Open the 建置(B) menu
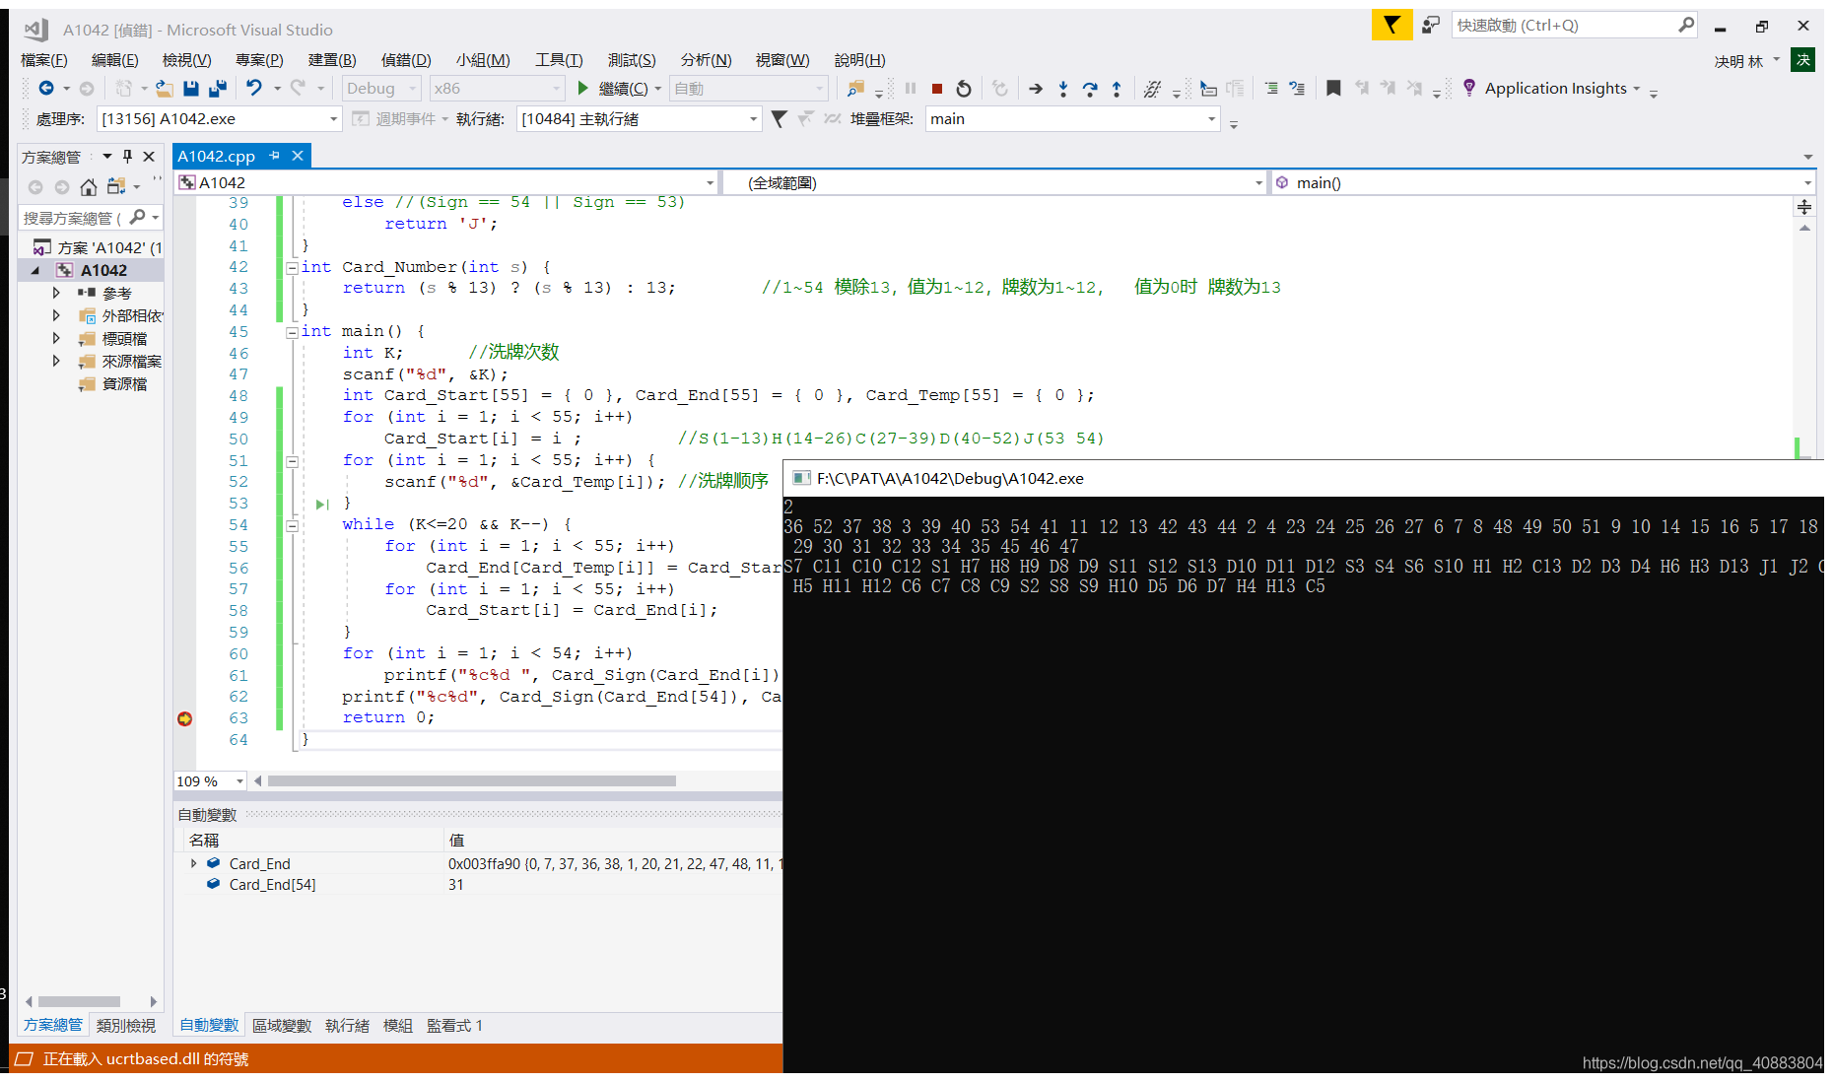 tap(332, 60)
